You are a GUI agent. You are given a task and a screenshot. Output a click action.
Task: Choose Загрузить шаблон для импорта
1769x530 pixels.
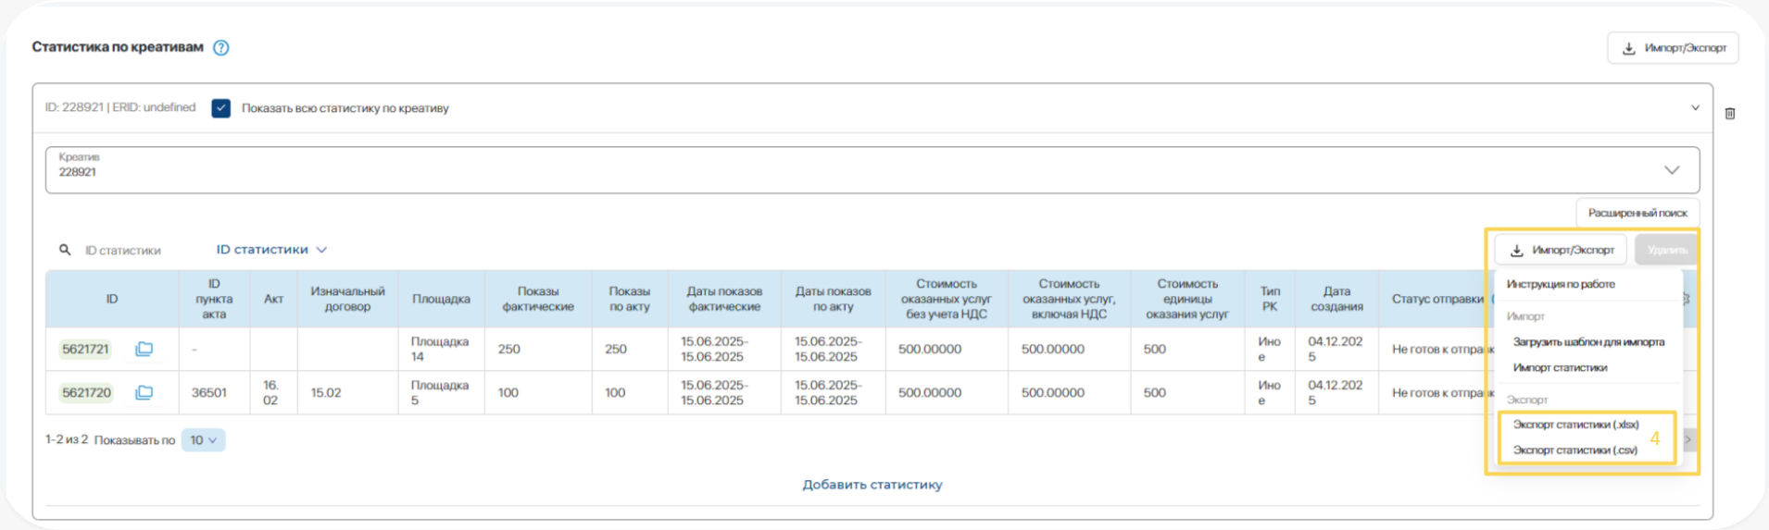pyautogui.click(x=1587, y=342)
